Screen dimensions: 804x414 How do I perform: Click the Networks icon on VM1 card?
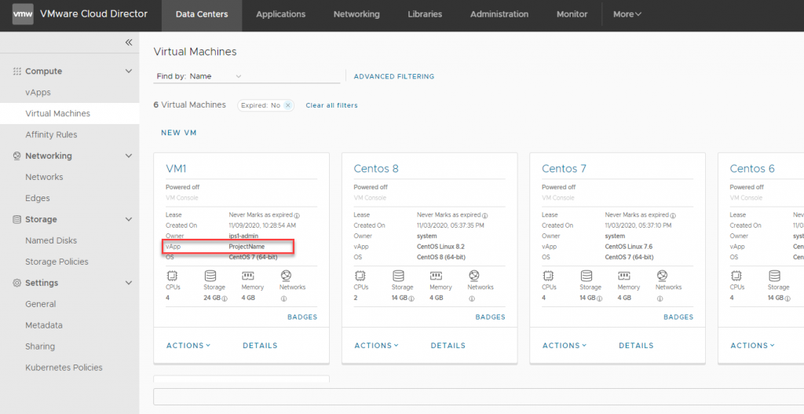point(286,276)
